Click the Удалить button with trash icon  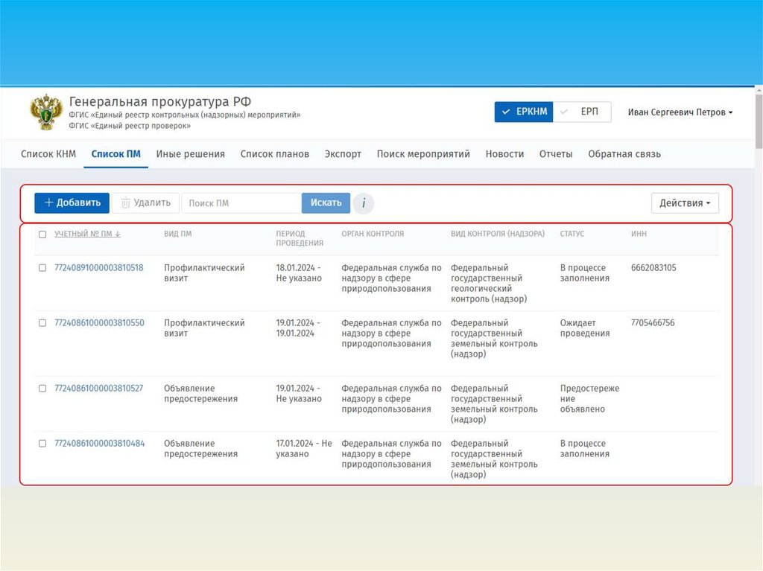pyautogui.click(x=145, y=202)
